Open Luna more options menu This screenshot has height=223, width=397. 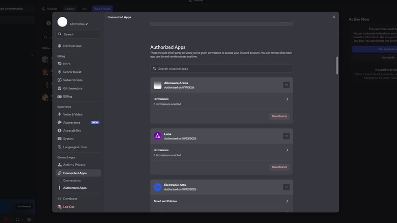tap(286, 136)
